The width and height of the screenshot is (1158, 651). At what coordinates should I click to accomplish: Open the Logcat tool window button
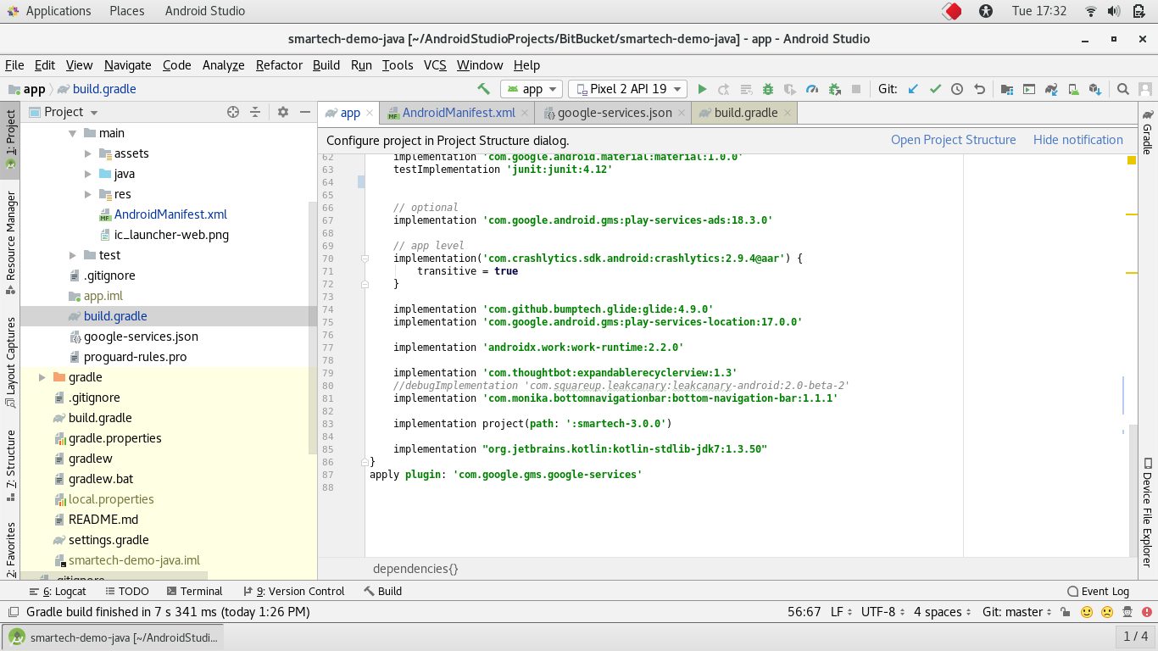coord(58,592)
